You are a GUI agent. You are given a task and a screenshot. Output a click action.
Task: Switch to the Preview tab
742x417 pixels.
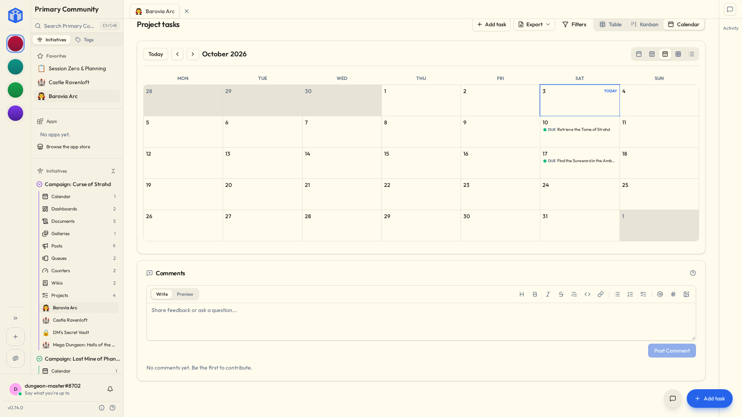coord(185,294)
